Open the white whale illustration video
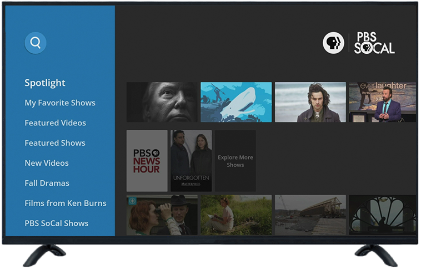Viewport: 421px width, 270px height. tap(236, 102)
